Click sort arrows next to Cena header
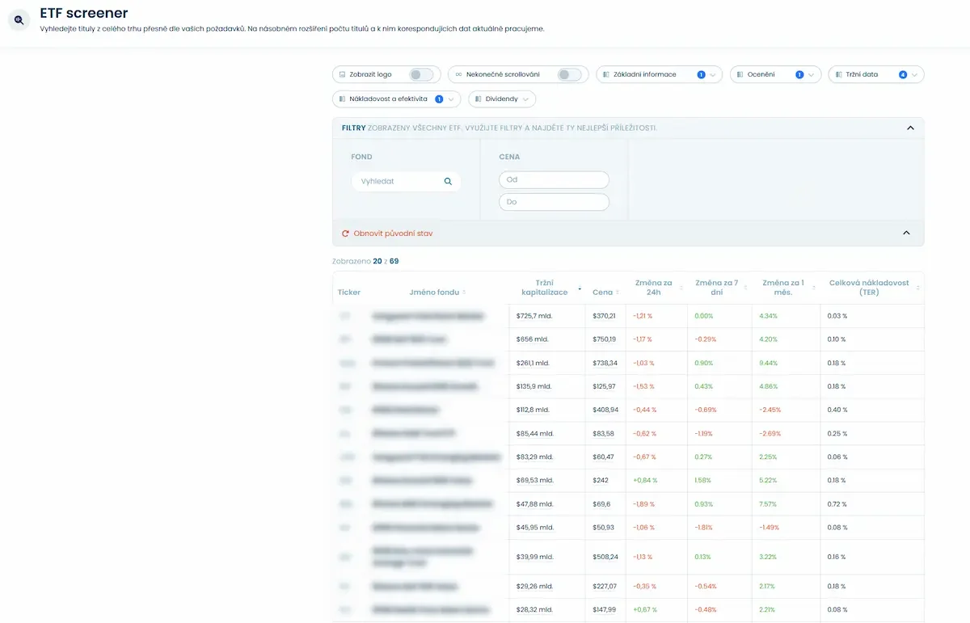970x623 pixels. 618,293
